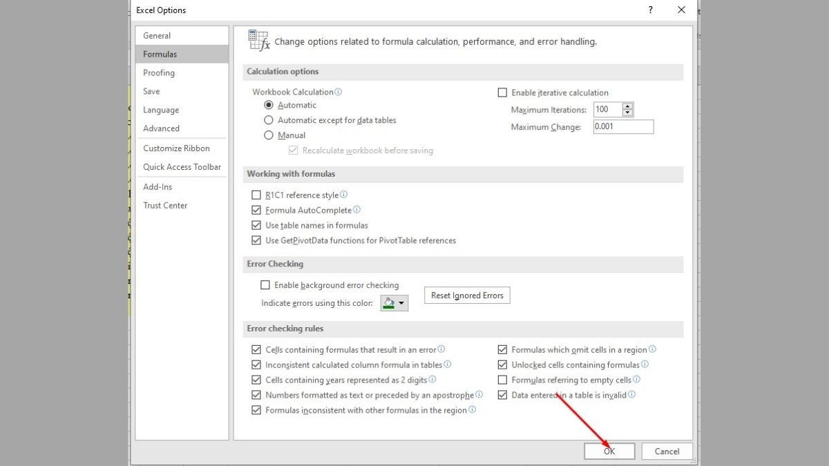
Task: Uncheck Use GetPivotData functions for PivotTable references
Action: tap(256, 241)
